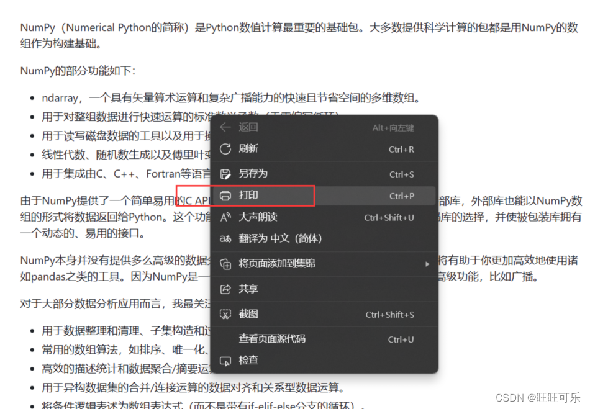Click the translate icon
Image resolution: width=590 pixels, height=409 pixels.
pos(225,239)
